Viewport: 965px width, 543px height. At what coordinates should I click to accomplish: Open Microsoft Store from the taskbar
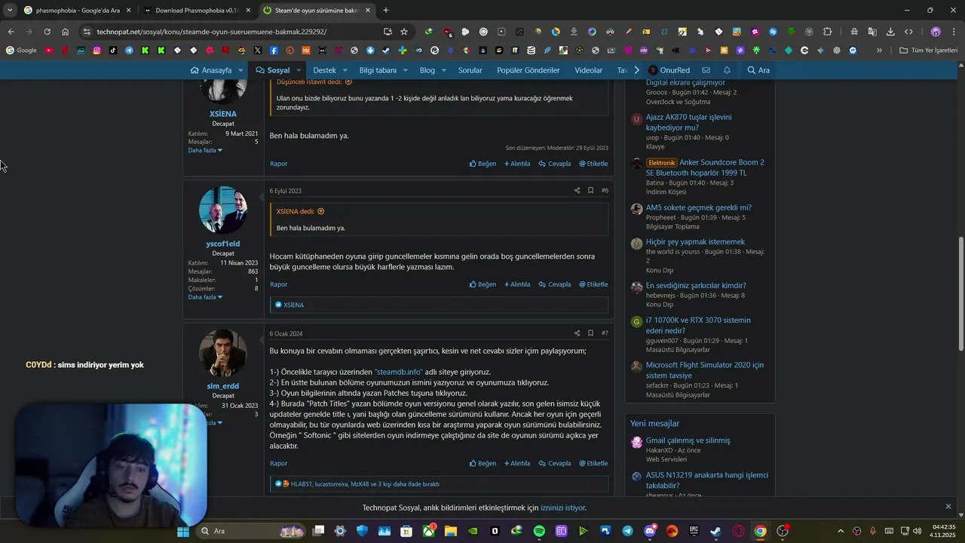pyautogui.click(x=406, y=531)
